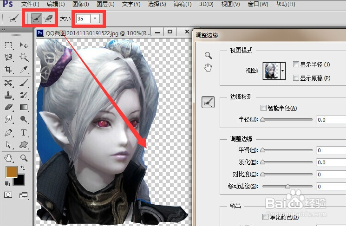
Task: Select the Move tool
Action: point(24,45)
